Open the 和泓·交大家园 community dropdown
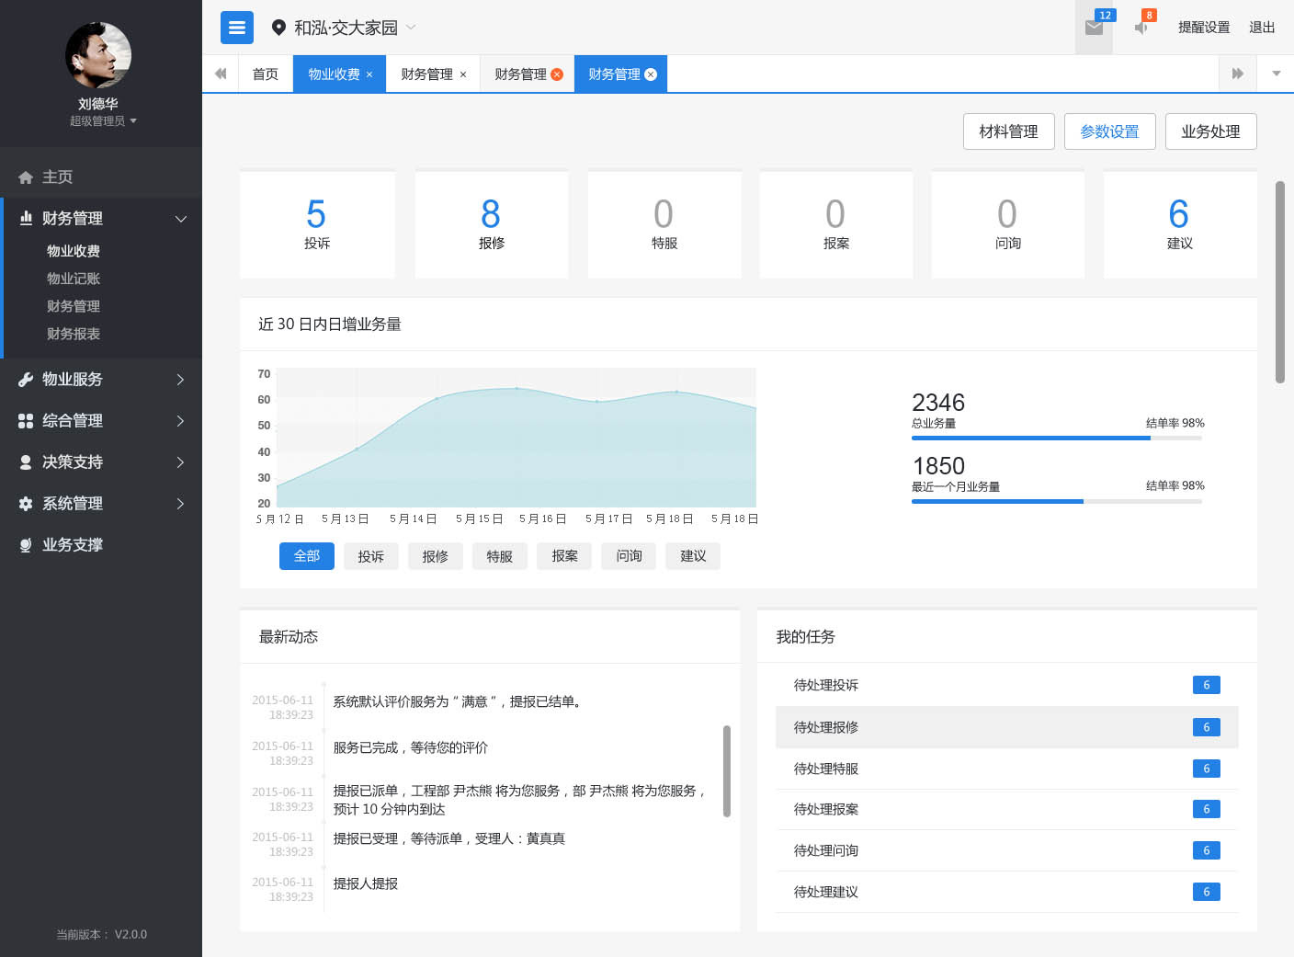Screen dimensions: 1294x957 [355, 28]
